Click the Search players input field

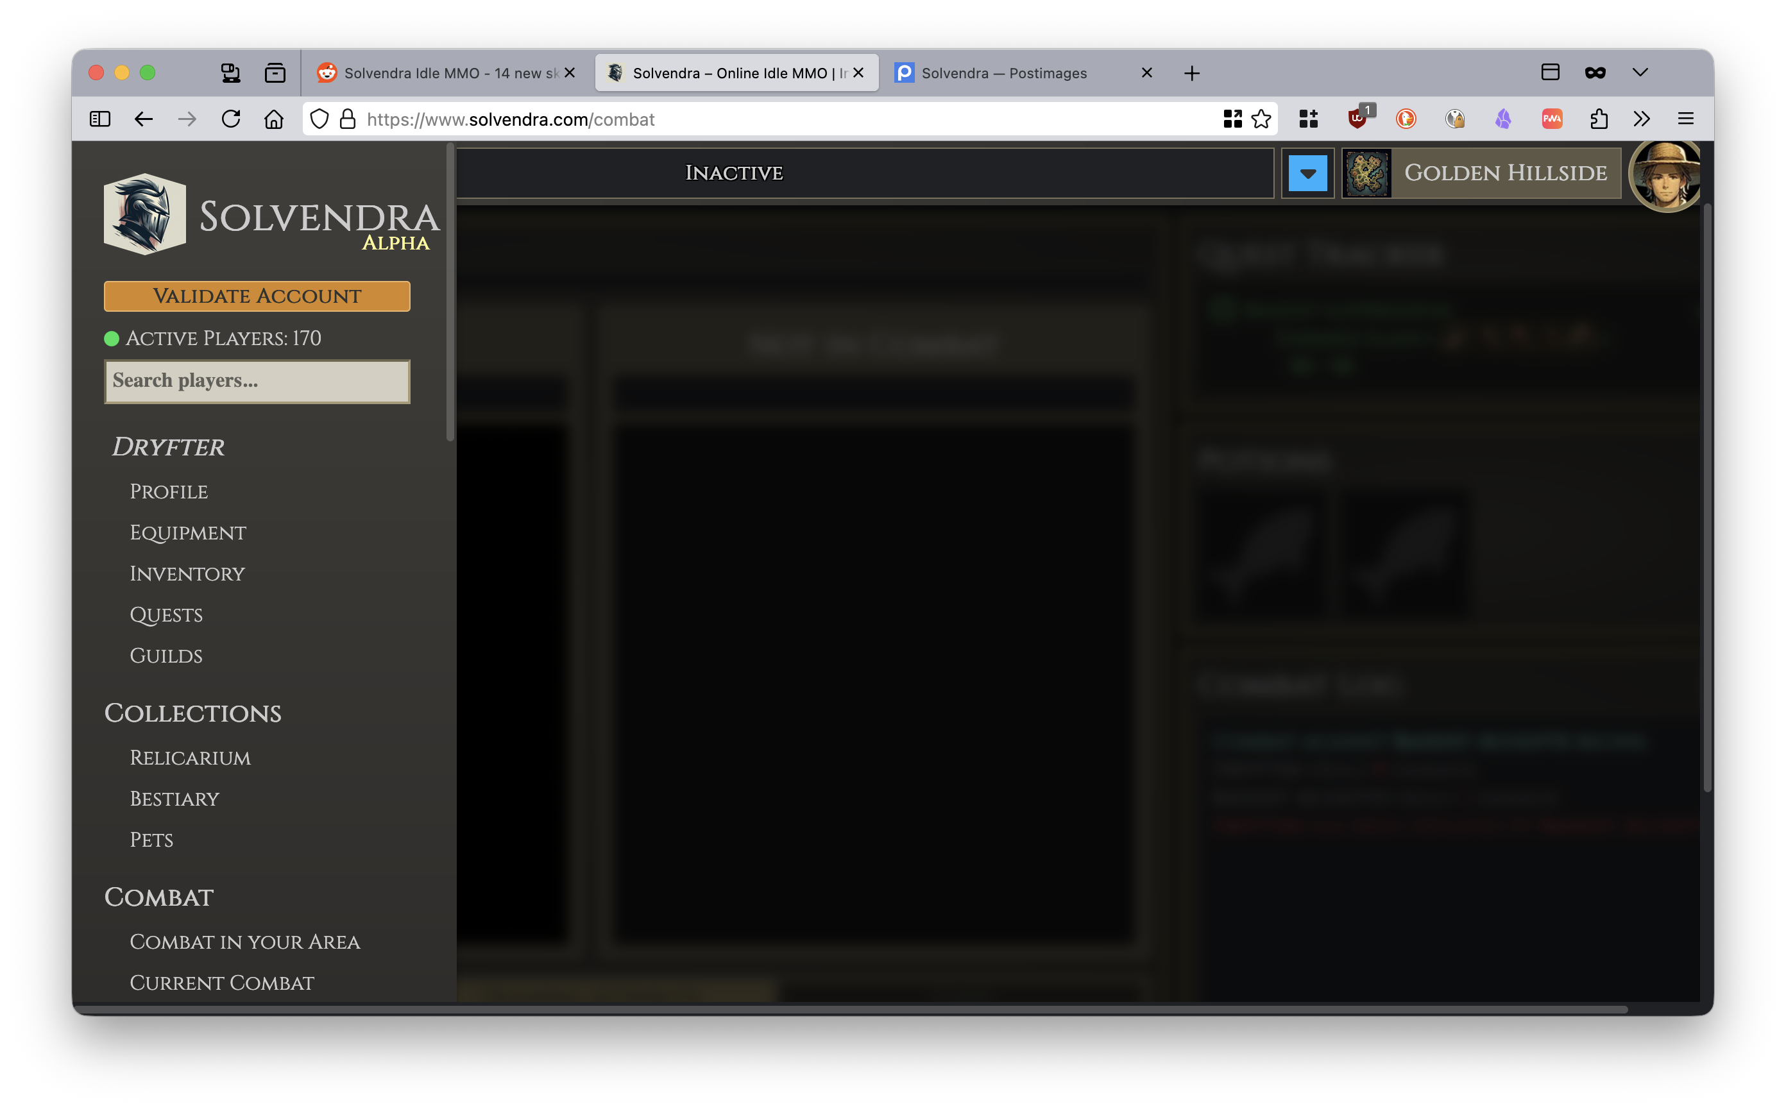[257, 382]
